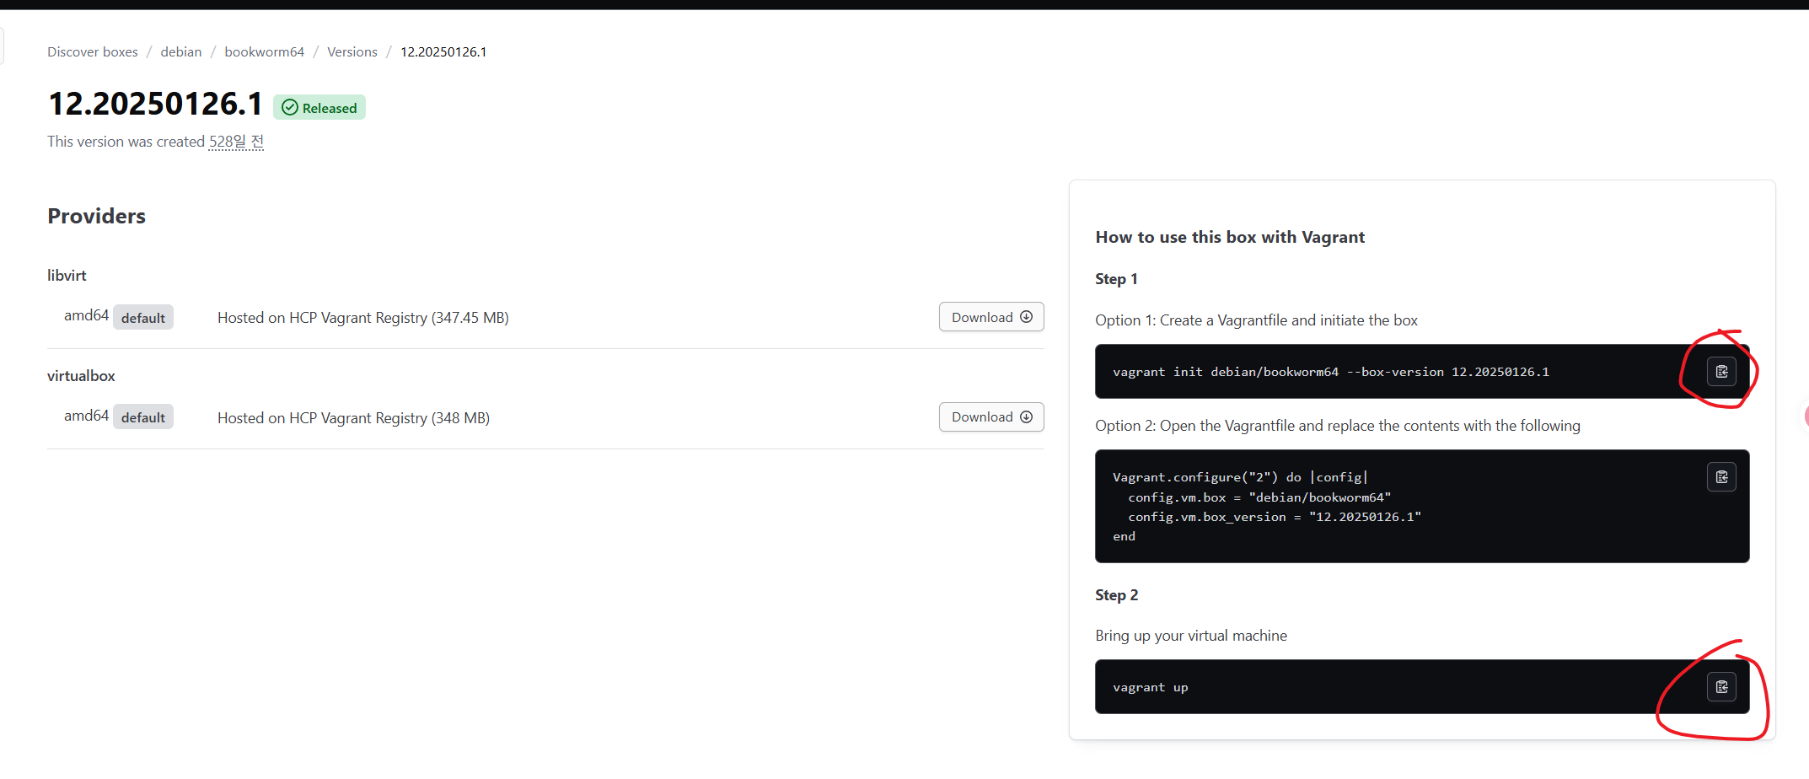This screenshot has width=1809, height=779.
Task: Copy the vagrant up command
Action: [1721, 687]
